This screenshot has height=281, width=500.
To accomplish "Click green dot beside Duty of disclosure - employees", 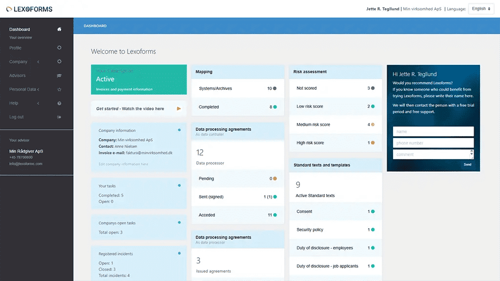I will (373, 247).
